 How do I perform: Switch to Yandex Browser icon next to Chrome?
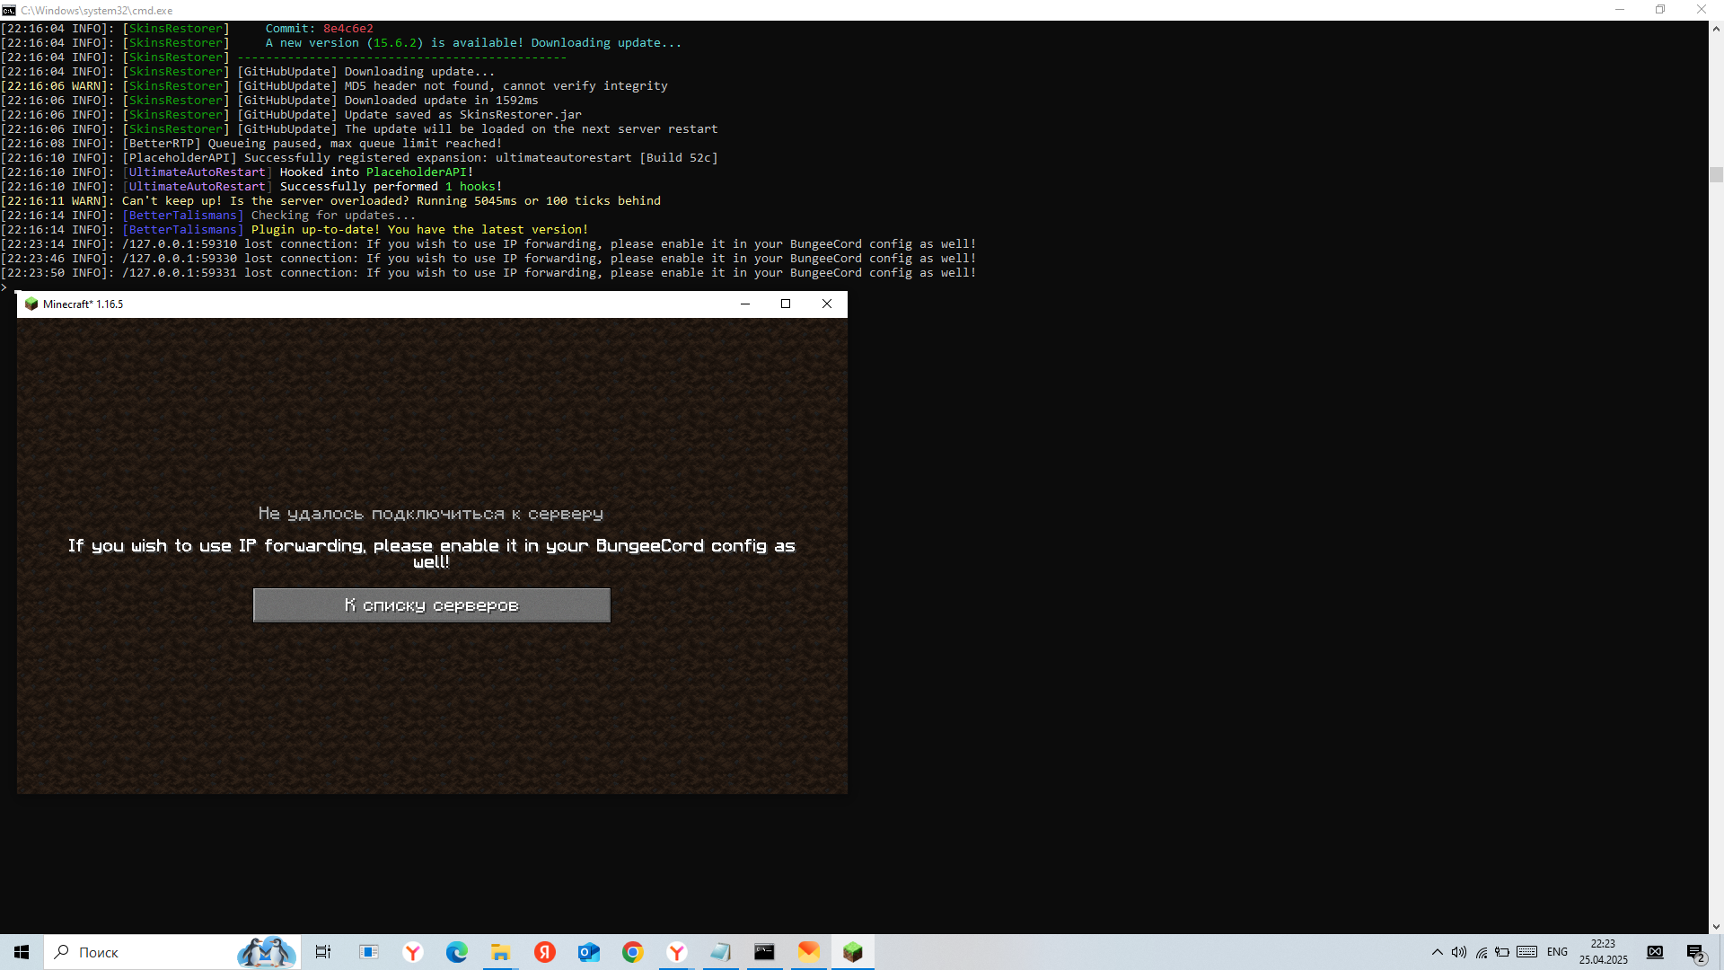(x=677, y=952)
